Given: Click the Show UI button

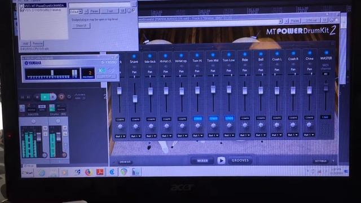Looking at the screenshot, I should tap(81, 25).
